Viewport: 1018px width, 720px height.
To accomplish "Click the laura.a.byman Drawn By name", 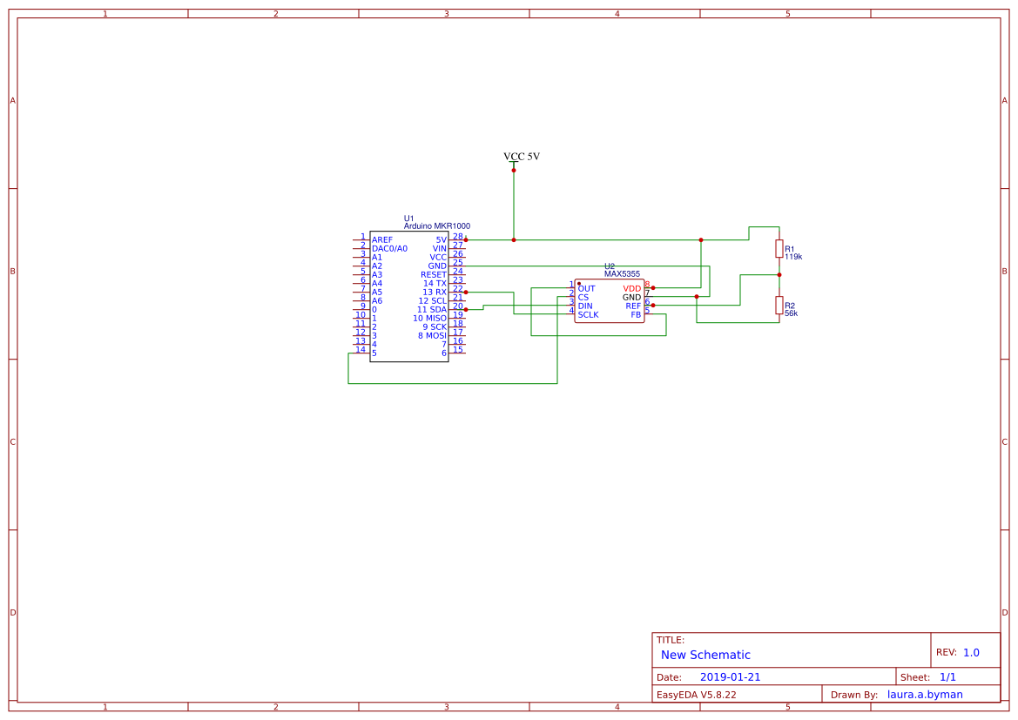I will click(923, 694).
